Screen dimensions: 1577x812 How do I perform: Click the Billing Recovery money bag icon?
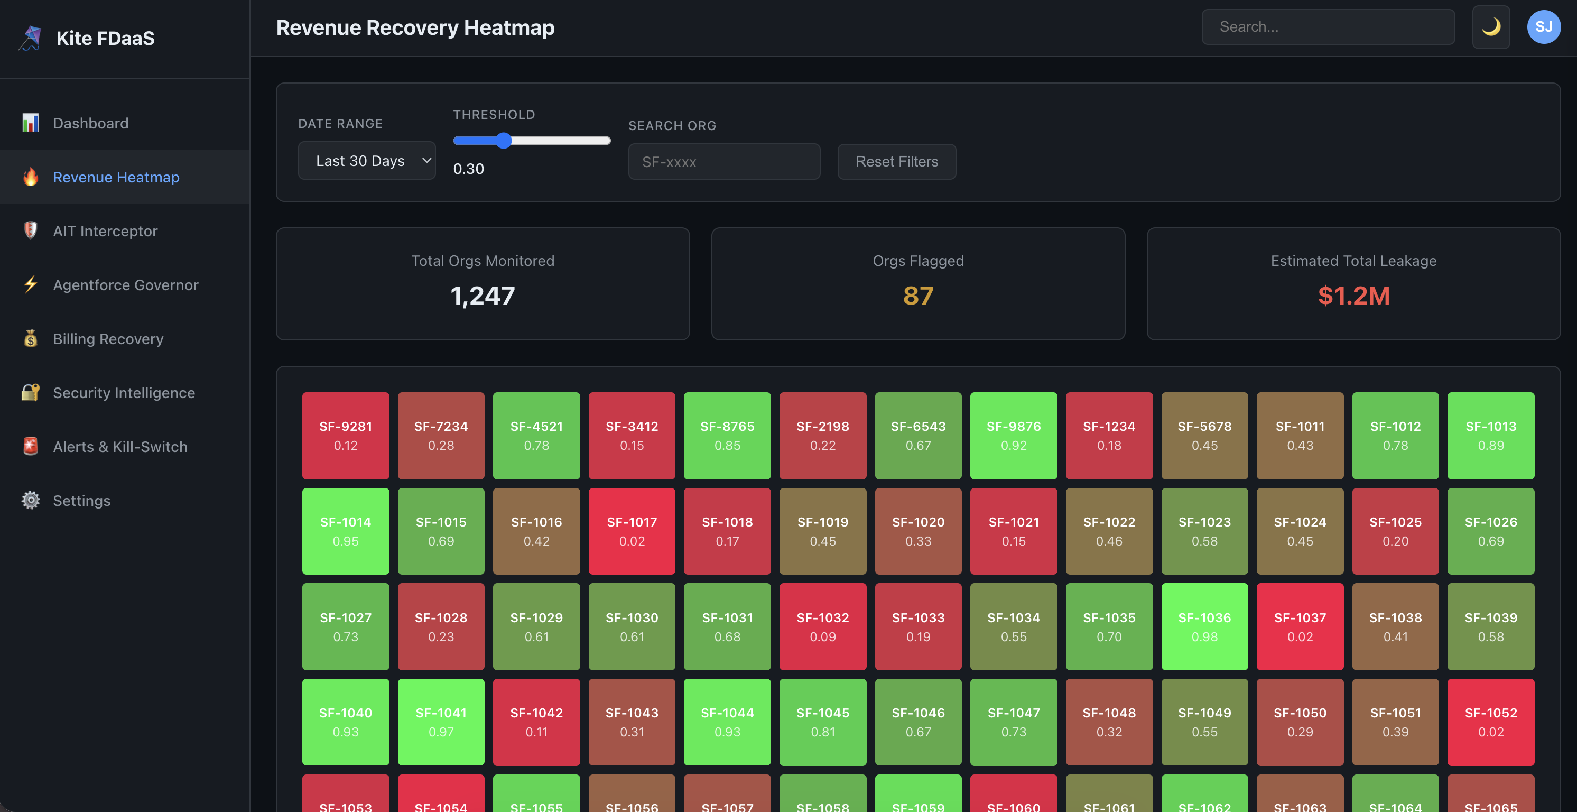pyautogui.click(x=30, y=339)
